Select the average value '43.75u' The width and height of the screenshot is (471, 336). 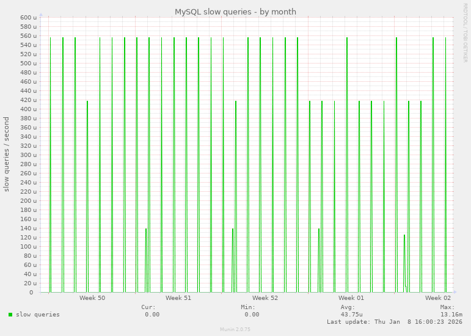click(351, 315)
